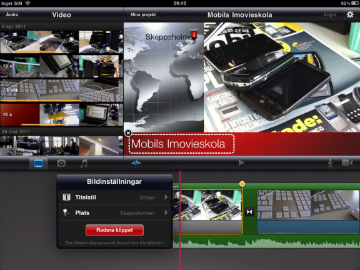Remove the title with the X icon
The image size is (360, 270).
(x=128, y=133)
